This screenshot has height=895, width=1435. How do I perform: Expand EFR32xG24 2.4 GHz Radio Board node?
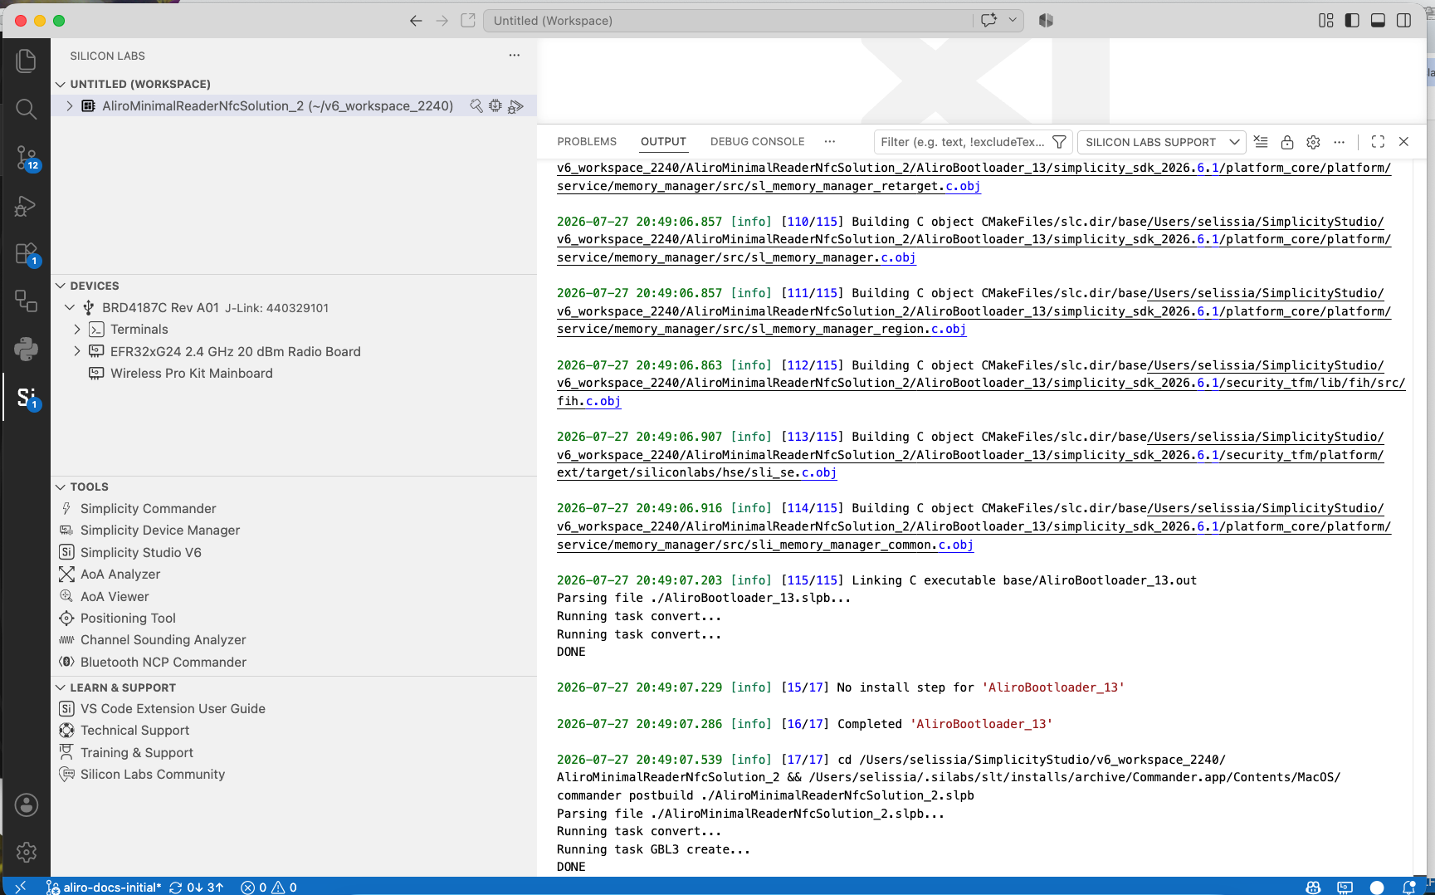[77, 352]
